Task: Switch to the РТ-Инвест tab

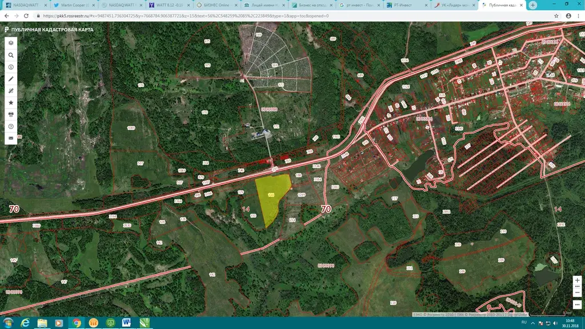Action: tap(407, 5)
